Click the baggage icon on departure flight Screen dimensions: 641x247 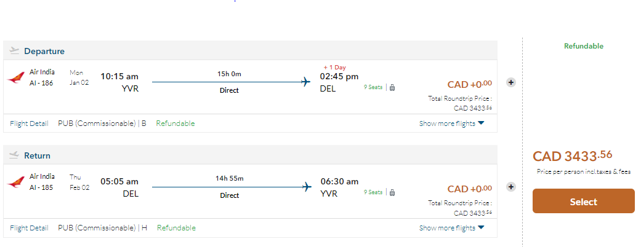(392, 87)
